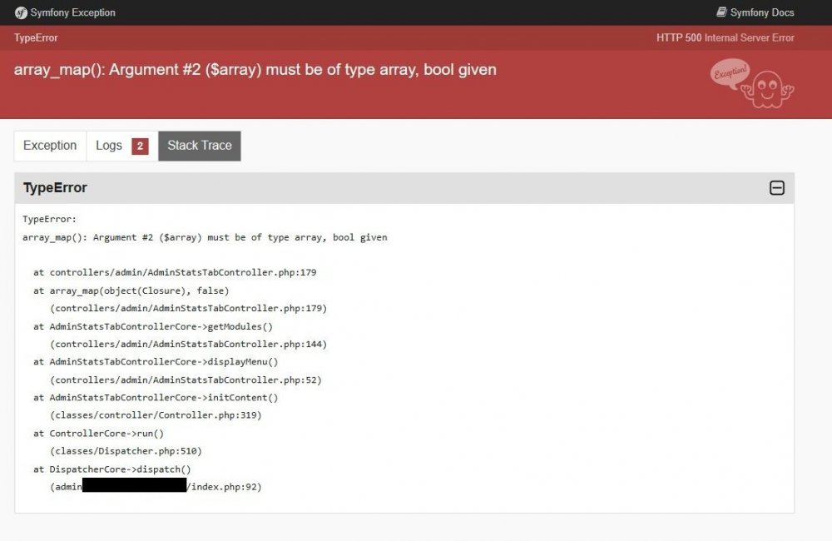Collapse the TypeError trace section
This screenshot has height=541, width=832.
tap(777, 187)
